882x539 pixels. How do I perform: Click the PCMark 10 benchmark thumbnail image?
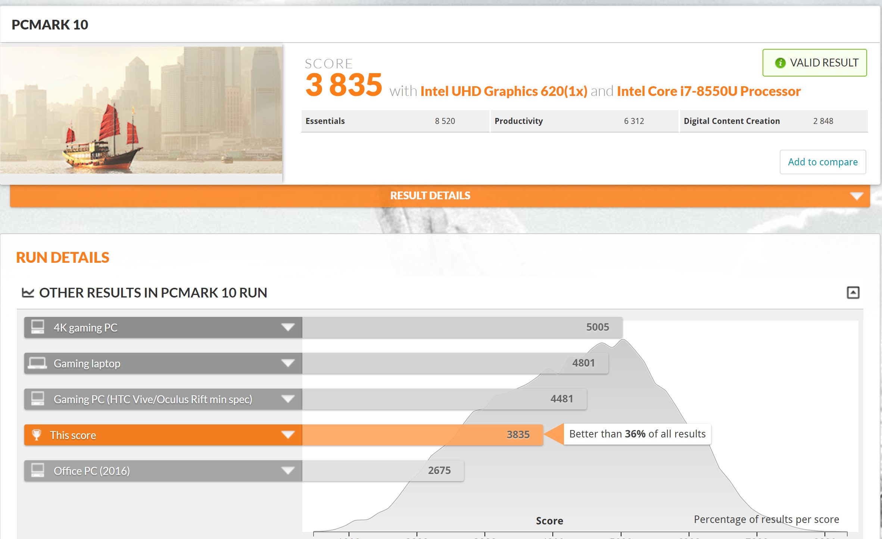(141, 110)
